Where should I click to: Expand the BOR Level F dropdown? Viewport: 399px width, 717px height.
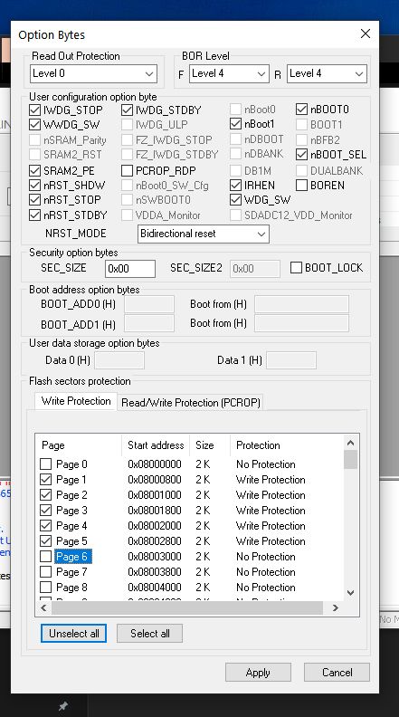[x=229, y=73]
